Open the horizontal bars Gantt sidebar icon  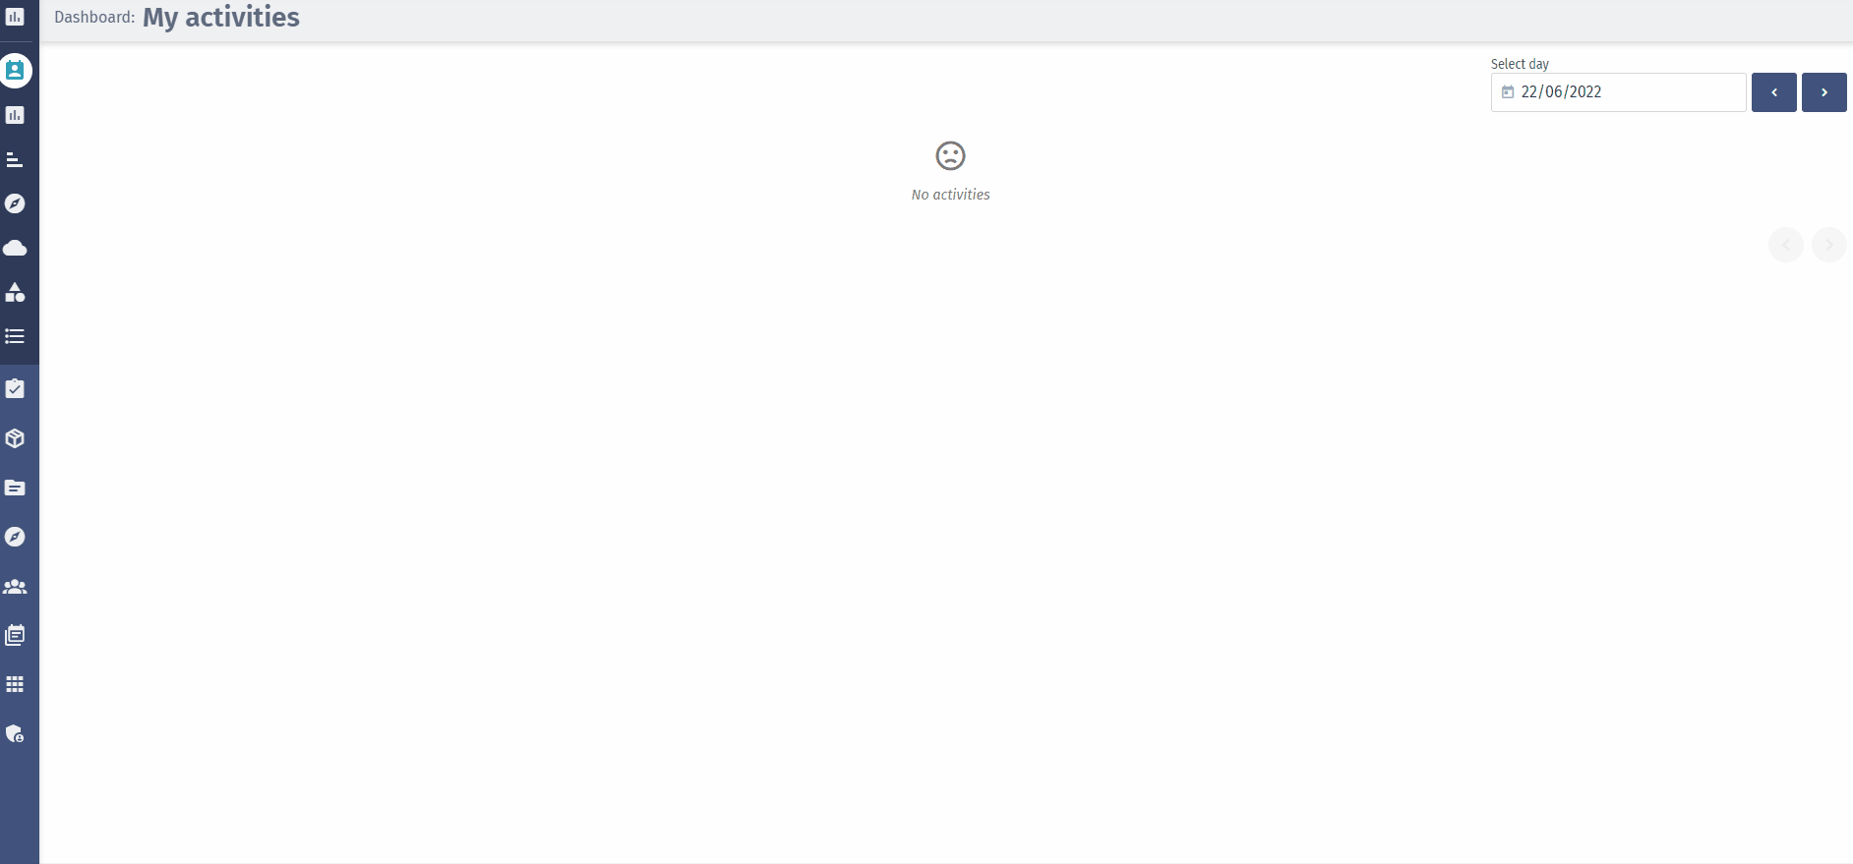(15, 159)
